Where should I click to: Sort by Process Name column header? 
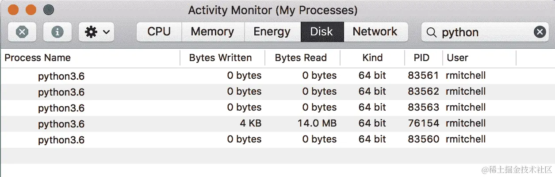(x=38, y=58)
